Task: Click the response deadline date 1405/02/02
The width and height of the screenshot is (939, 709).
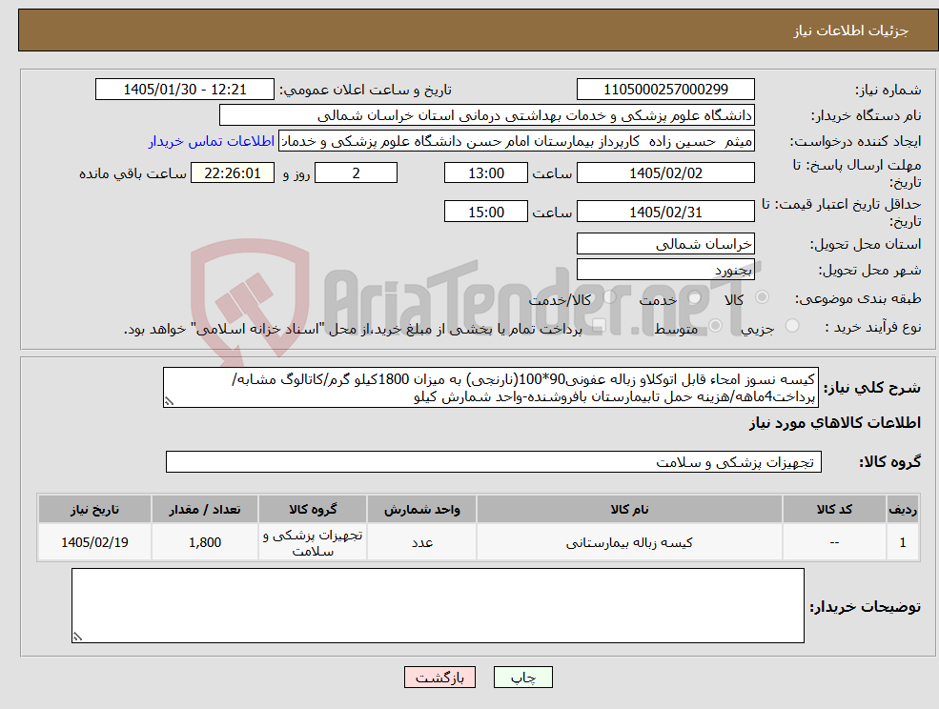Action: point(665,173)
